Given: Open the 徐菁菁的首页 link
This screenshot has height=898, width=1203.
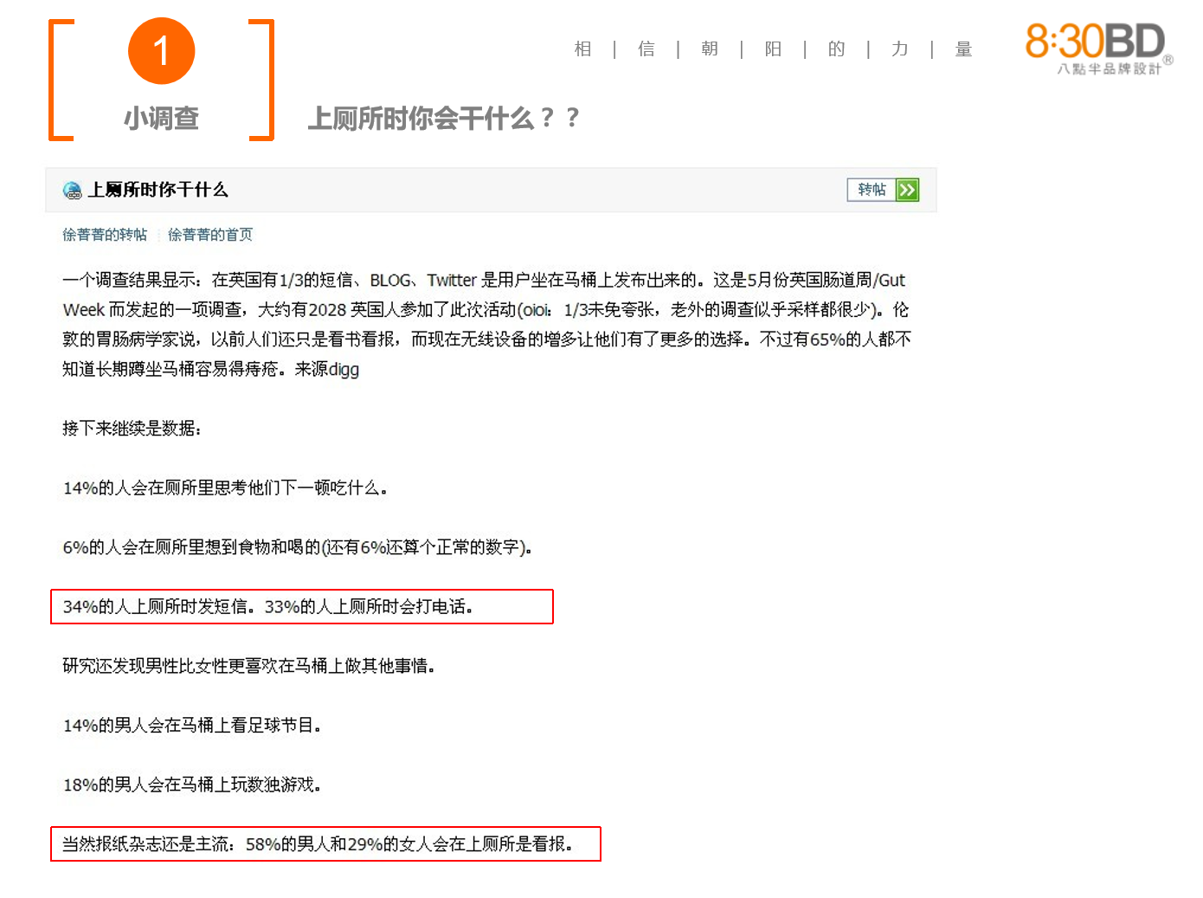Looking at the screenshot, I should tap(210, 235).
